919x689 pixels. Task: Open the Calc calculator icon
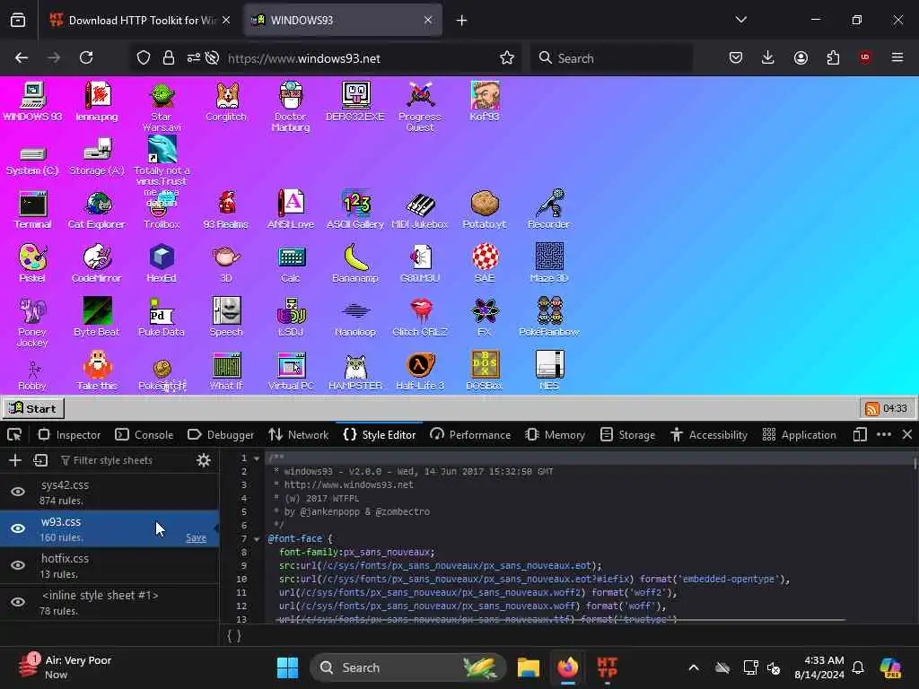(x=291, y=263)
